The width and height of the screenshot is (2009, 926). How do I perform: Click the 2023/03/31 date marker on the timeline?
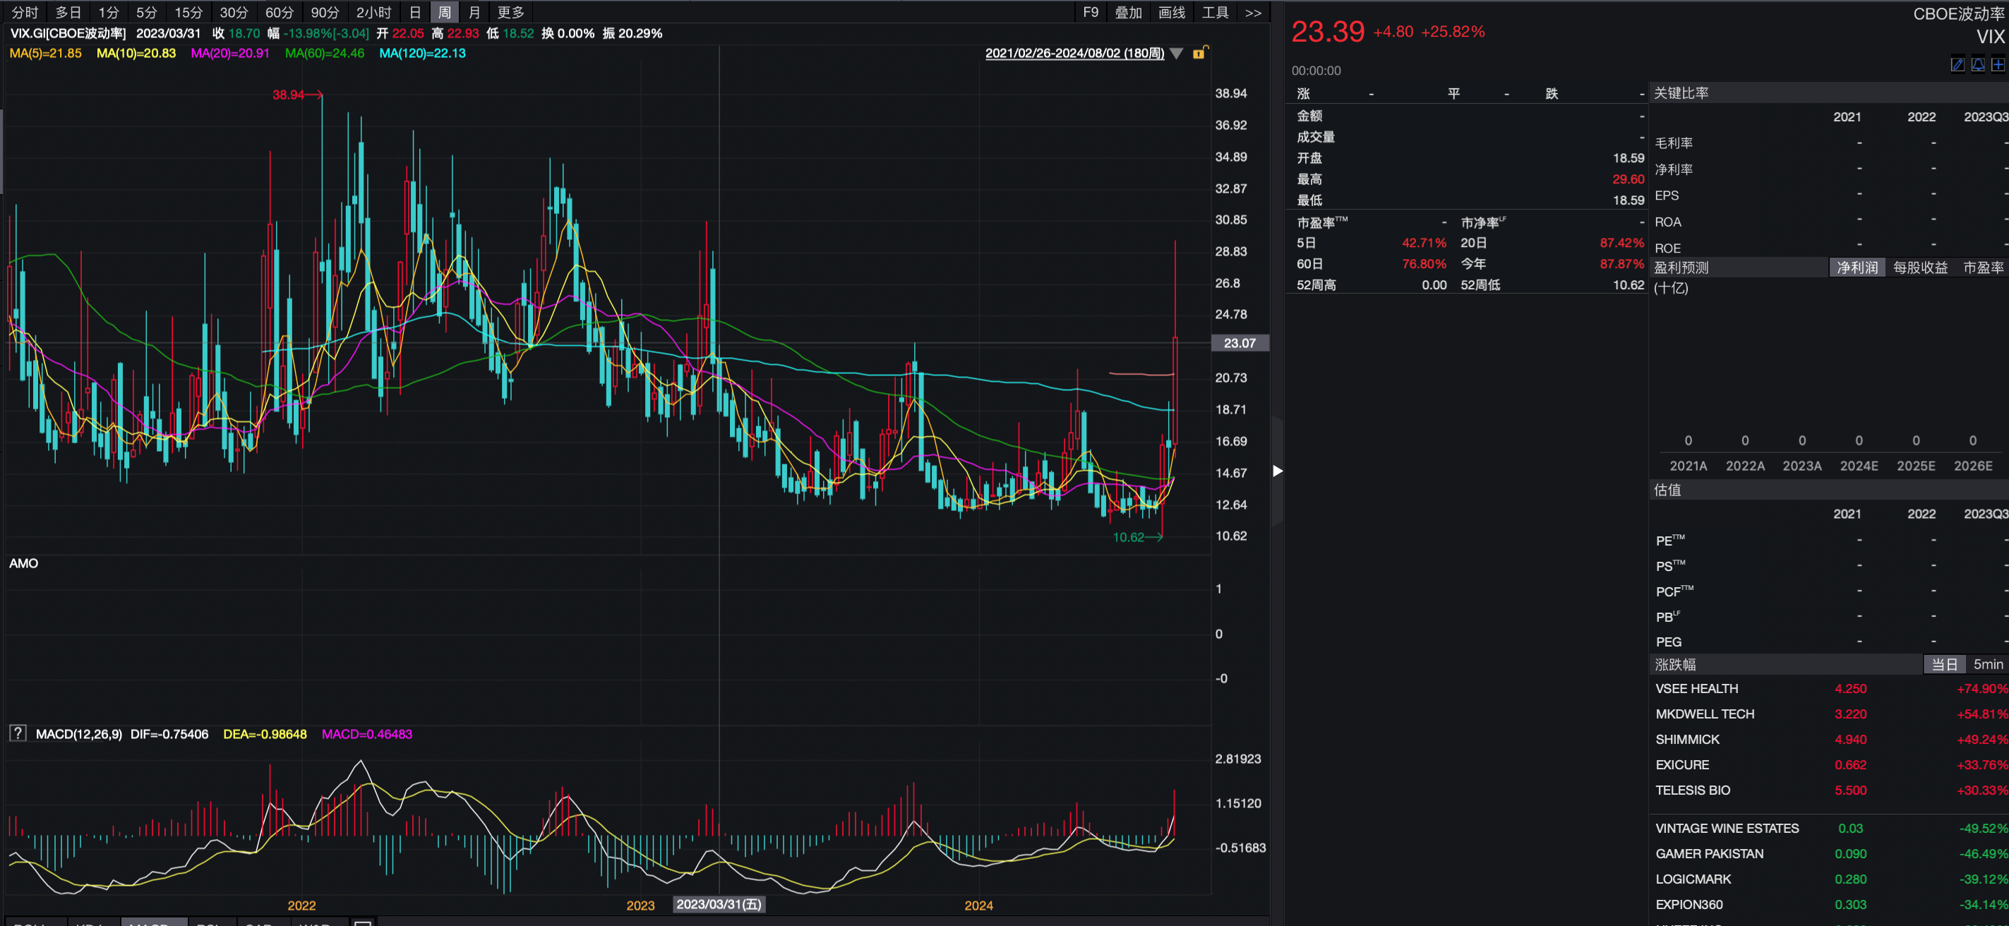tap(719, 904)
